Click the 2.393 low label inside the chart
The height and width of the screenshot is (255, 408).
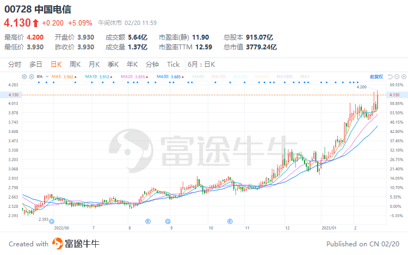(44, 219)
